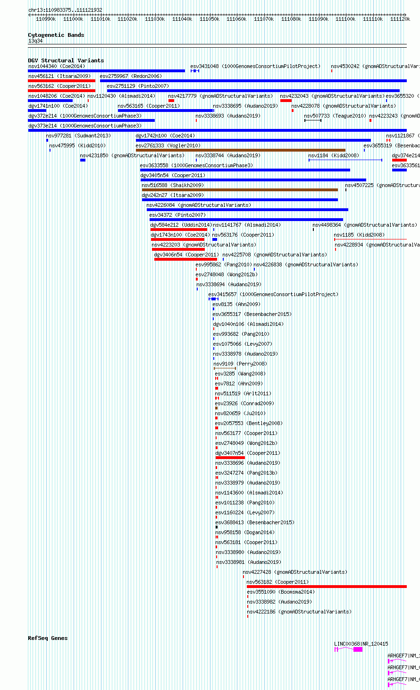Open variant esv3551090 (Boomsma2014)

click(281, 592)
